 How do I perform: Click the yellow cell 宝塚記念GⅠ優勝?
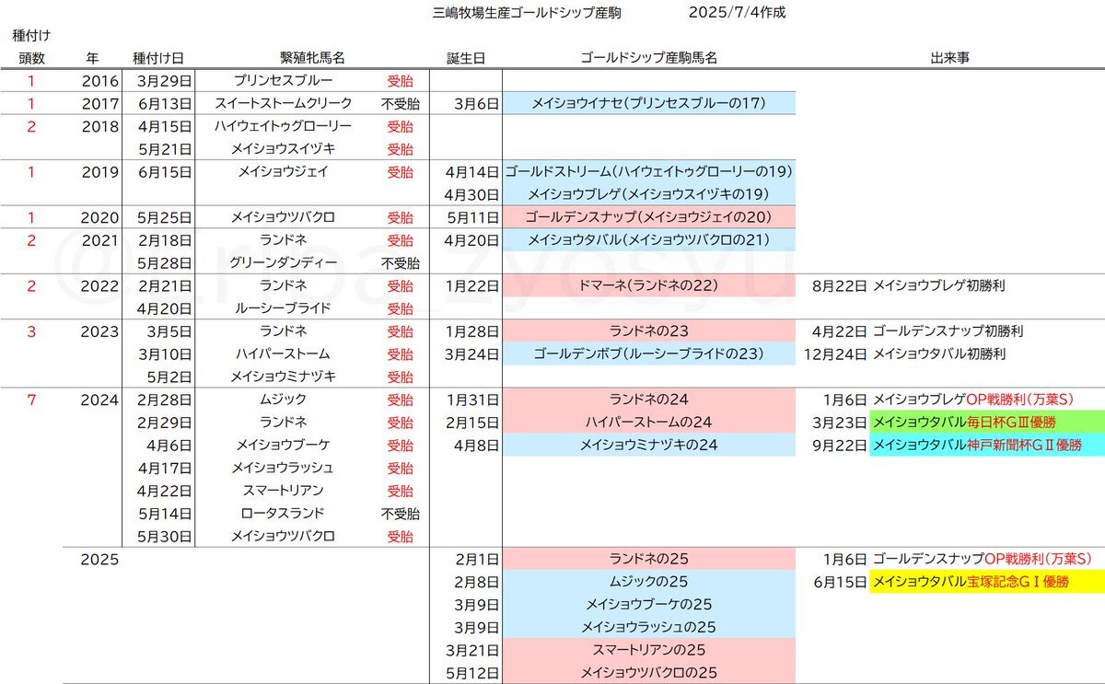point(986,582)
